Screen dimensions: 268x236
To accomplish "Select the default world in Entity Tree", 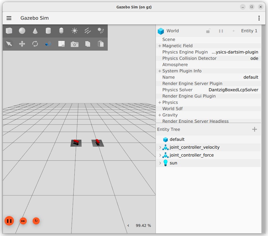I will point(208,140).
